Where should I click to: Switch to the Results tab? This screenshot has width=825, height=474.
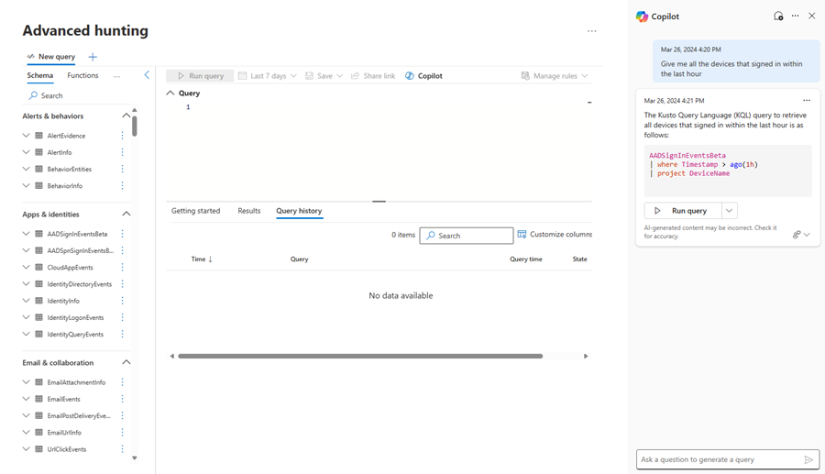click(248, 211)
